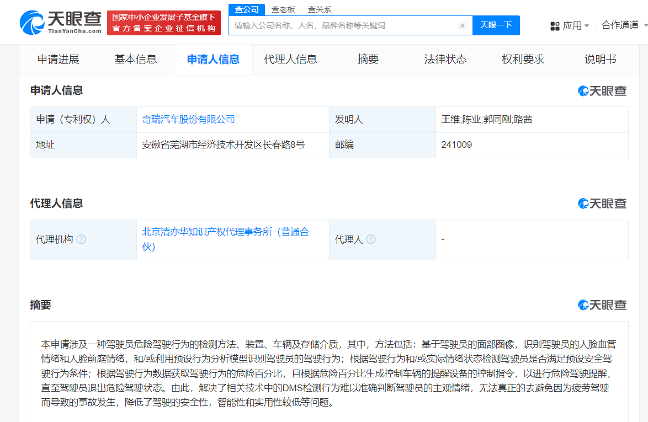The width and height of the screenshot is (648, 422).
Task: Click the red 国家中小企业发展子基金旗下 banner
Action: pos(164,23)
